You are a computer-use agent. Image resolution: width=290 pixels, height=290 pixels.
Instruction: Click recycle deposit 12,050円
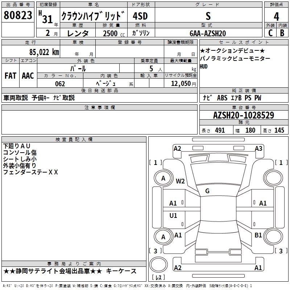[183, 84]
